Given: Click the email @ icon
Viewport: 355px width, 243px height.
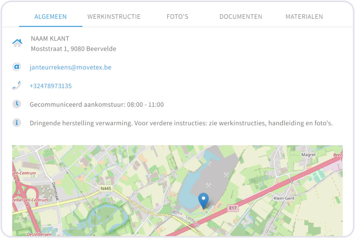Looking at the screenshot, I should (17, 67).
